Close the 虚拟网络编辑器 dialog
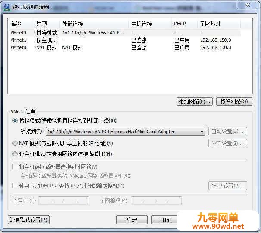Viewport: 261px width, 233px height. (247, 5)
